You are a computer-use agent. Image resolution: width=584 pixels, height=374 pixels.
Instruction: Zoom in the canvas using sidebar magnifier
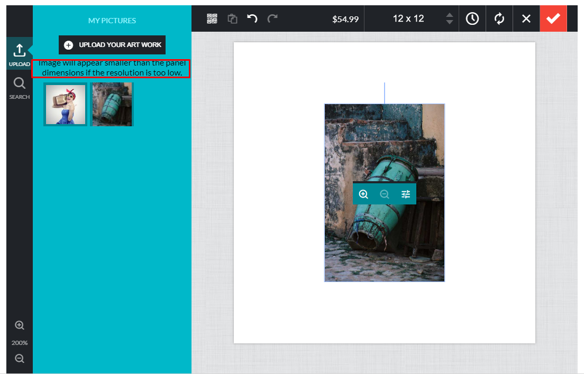tap(20, 325)
